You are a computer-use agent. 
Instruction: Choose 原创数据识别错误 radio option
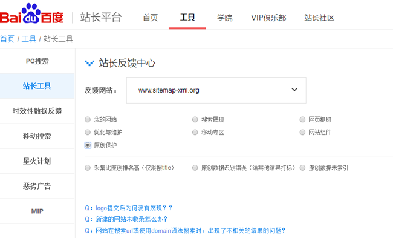195,168
